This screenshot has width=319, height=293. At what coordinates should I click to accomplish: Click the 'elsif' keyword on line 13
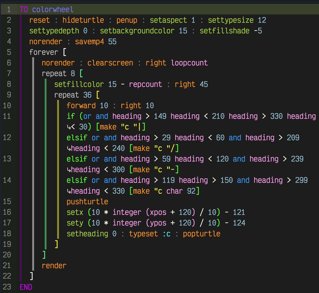pyautogui.click(x=77, y=159)
